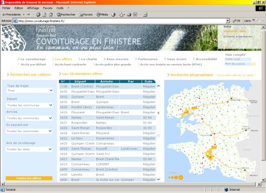Go back with the Précédente button
The image size is (266, 193).
click(x=11, y=15)
